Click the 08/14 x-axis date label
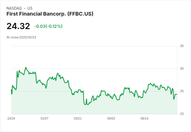191x132 pixels. coord(145,118)
